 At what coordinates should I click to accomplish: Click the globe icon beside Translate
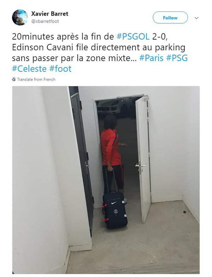14,79
